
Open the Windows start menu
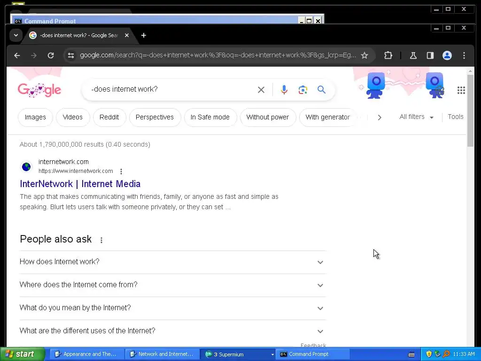pos(23,354)
